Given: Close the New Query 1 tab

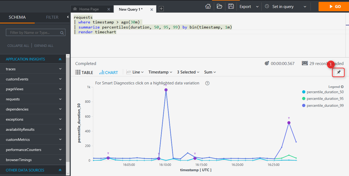Looking at the screenshot, I should coord(152,9).
